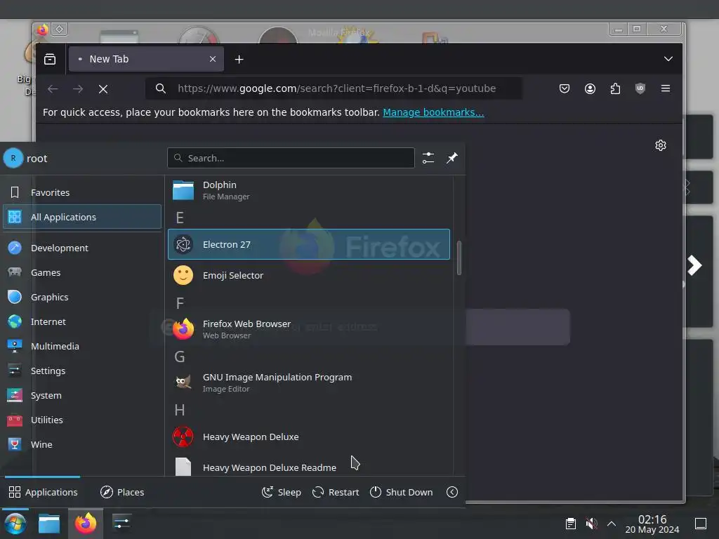Open the Wine category
This screenshot has height=539, width=719.
tap(82, 444)
